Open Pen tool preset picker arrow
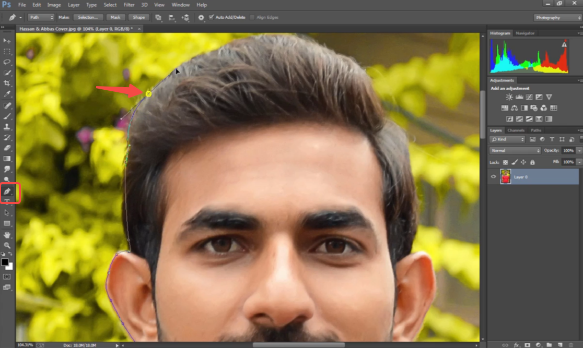 click(20, 17)
